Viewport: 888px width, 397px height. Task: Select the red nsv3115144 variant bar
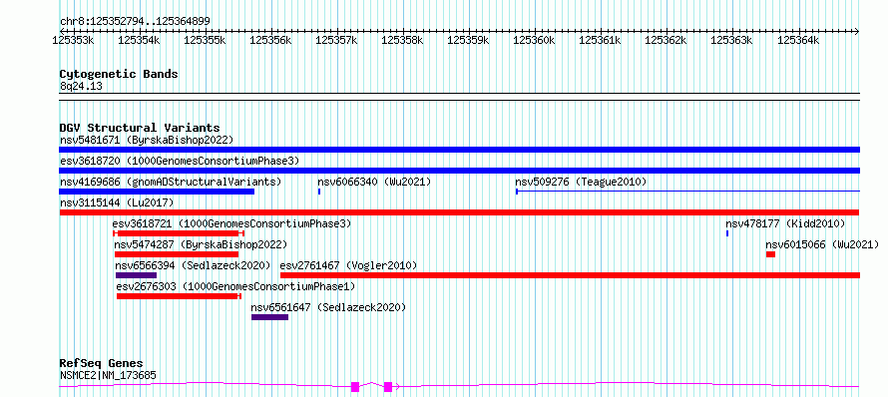click(x=459, y=212)
